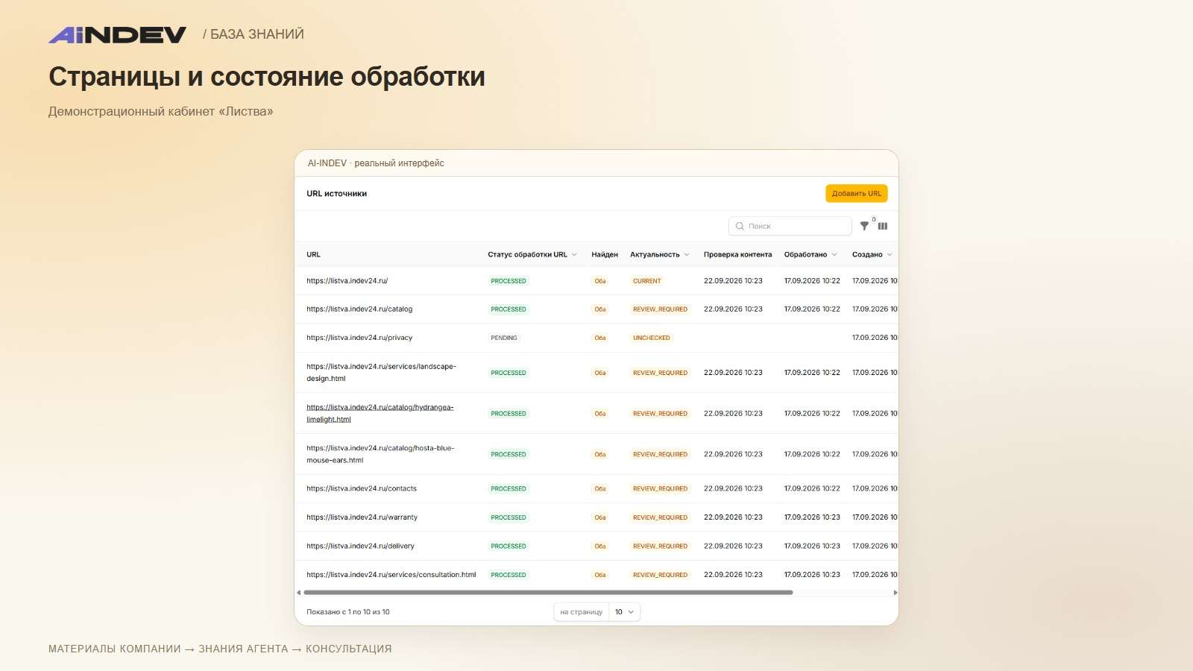Click the services/consultation.html URL cell
Viewport: 1193px width, 671px height.
point(391,575)
